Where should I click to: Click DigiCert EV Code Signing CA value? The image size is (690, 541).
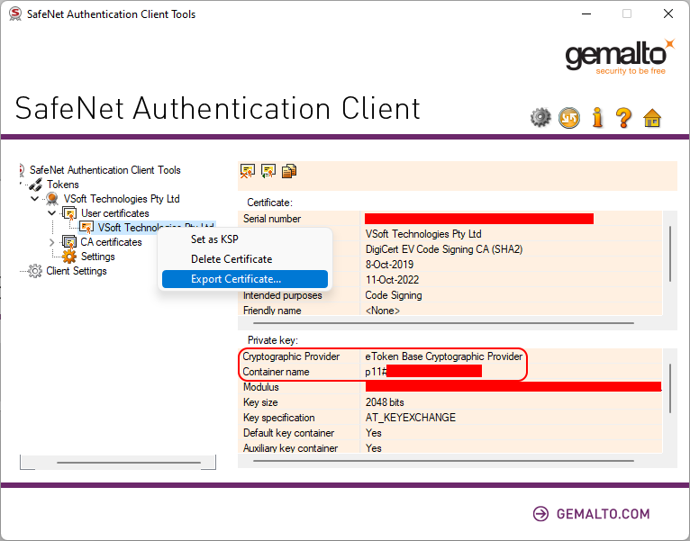tap(444, 249)
